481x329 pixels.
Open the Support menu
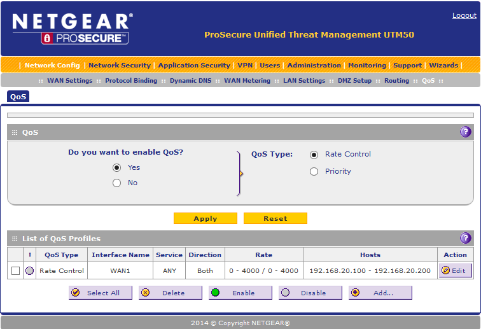click(x=407, y=65)
